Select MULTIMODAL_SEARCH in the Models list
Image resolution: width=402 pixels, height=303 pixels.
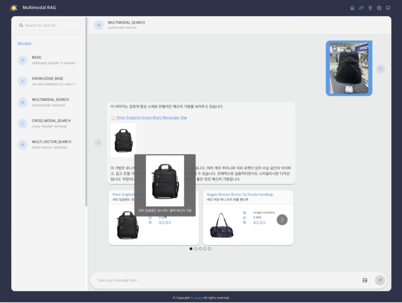click(x=48, y=102)
